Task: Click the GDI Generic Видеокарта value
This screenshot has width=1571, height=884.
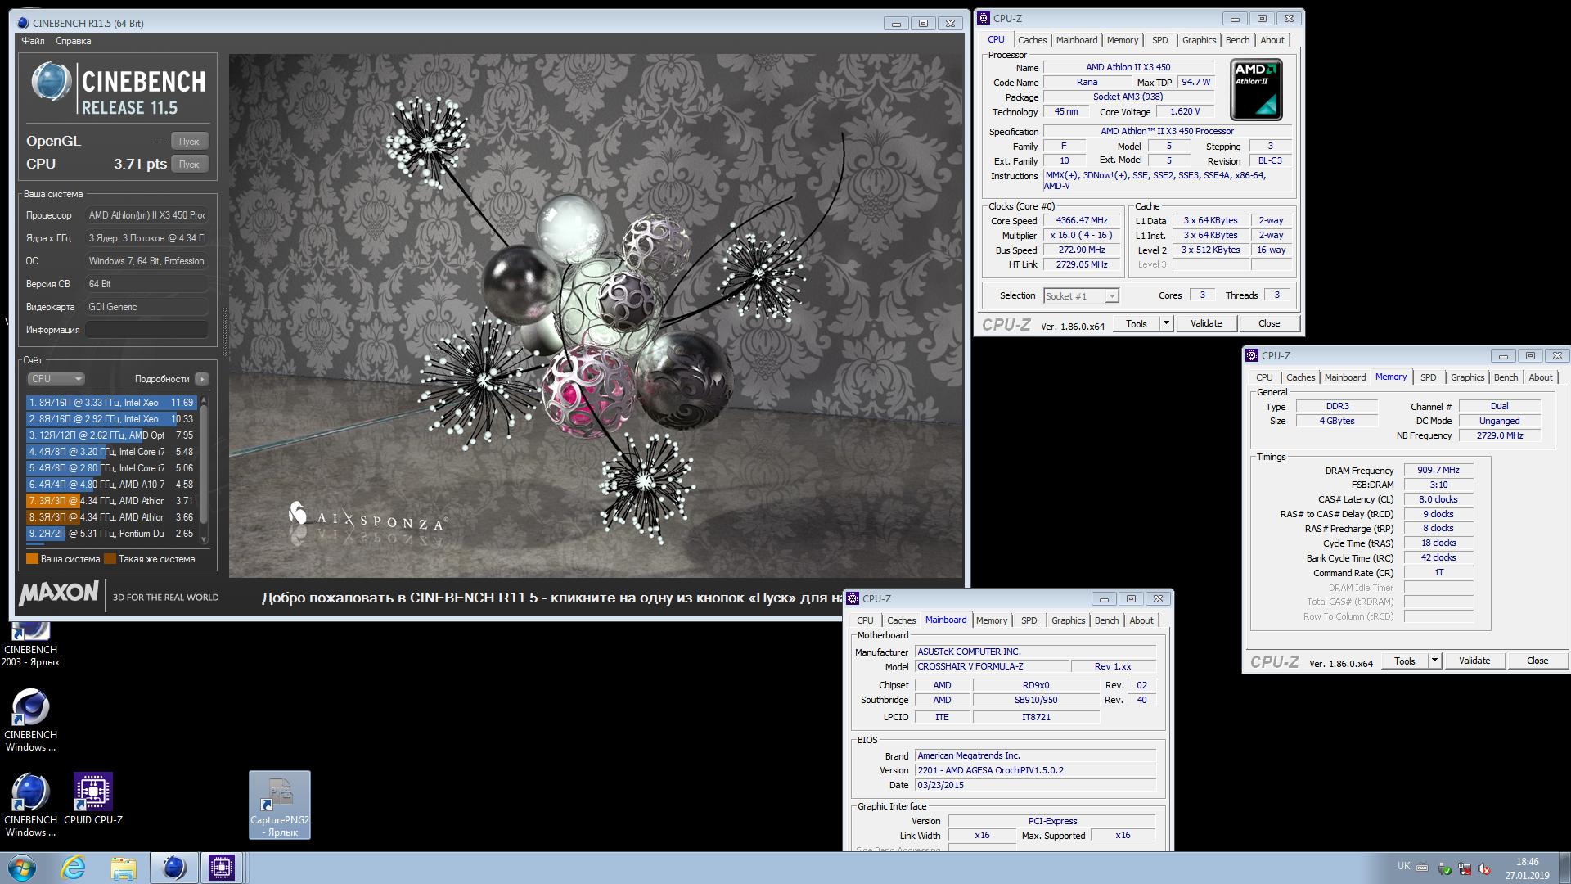Action: (147, 307)
